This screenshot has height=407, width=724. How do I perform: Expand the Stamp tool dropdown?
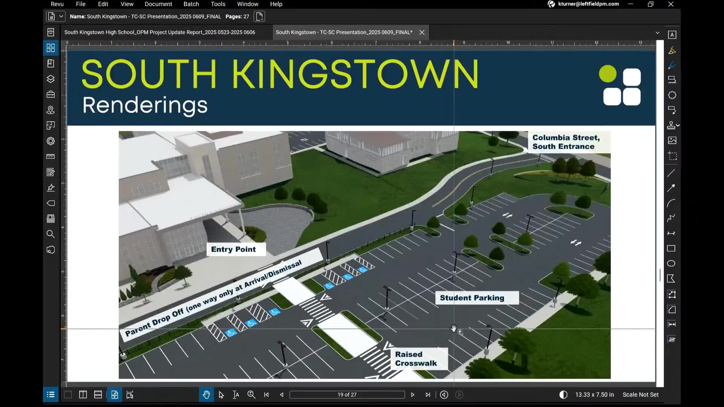tap(678, 125)
